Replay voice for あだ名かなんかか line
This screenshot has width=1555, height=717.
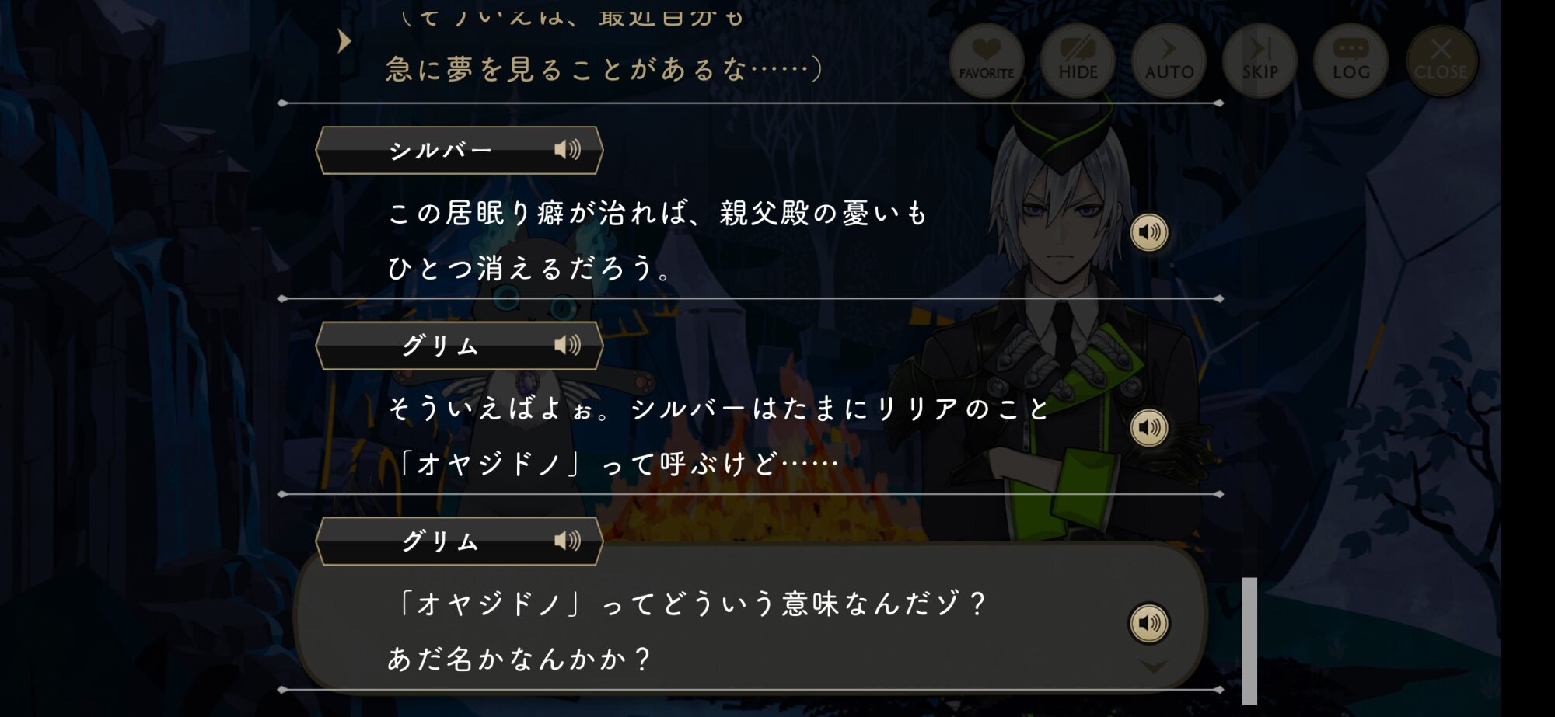point(1149,623)
